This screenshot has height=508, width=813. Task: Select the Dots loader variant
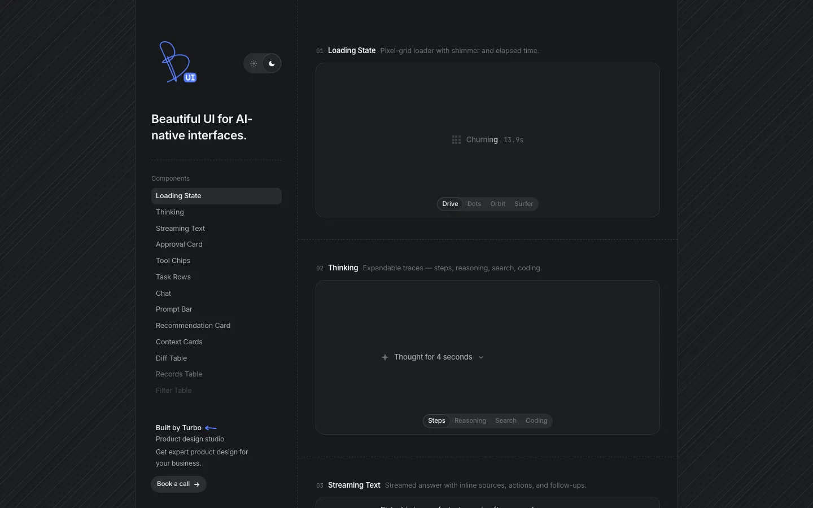(x=474, y=204)
